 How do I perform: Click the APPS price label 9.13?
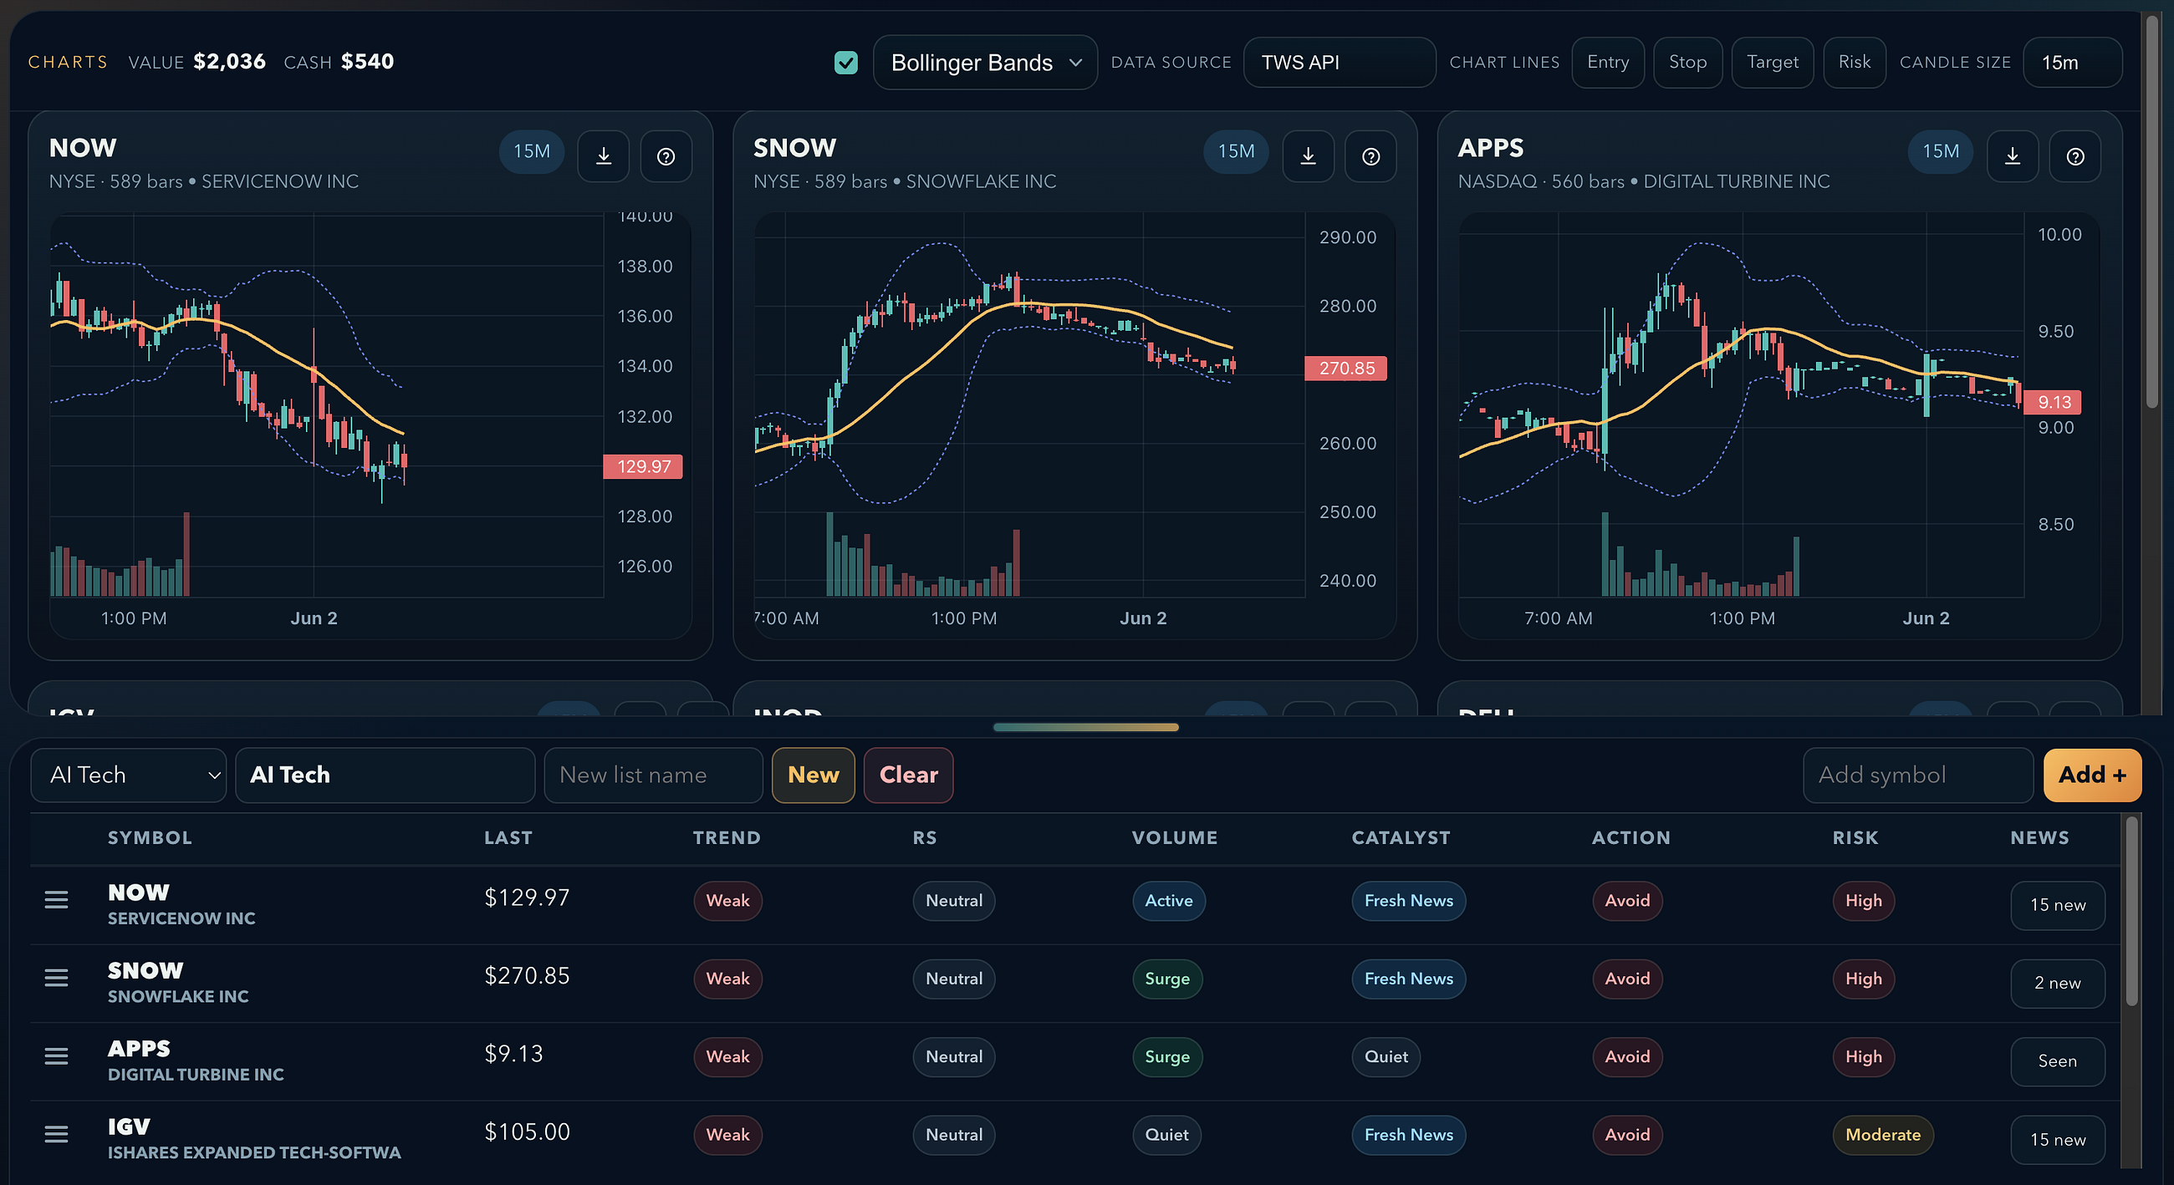2054,402
